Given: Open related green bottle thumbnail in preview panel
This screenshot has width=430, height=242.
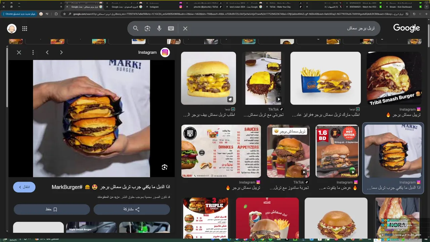Looking at the screenshot, I should click(144, 227).
